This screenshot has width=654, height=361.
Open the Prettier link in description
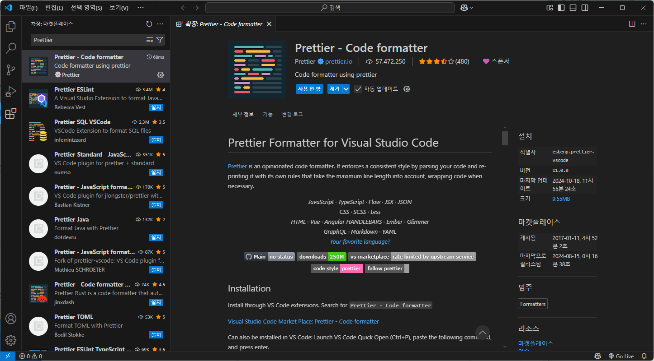click(237, 166)
